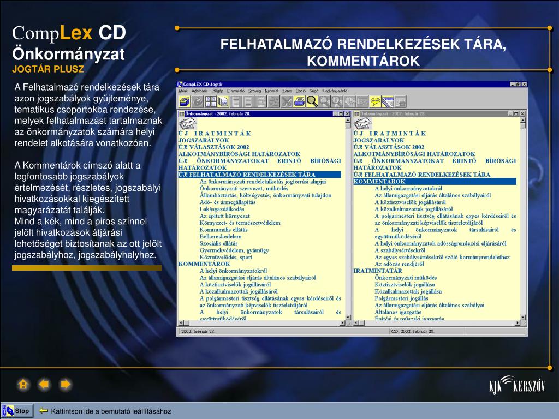Open Az adózás rendjéről in the right pane

click(x=399, y=264)
